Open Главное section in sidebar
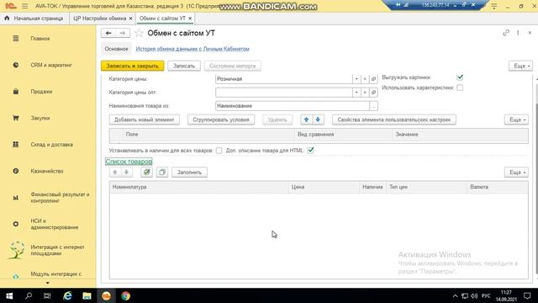Viewport: 538px width, 303px height. click(40, 39)
